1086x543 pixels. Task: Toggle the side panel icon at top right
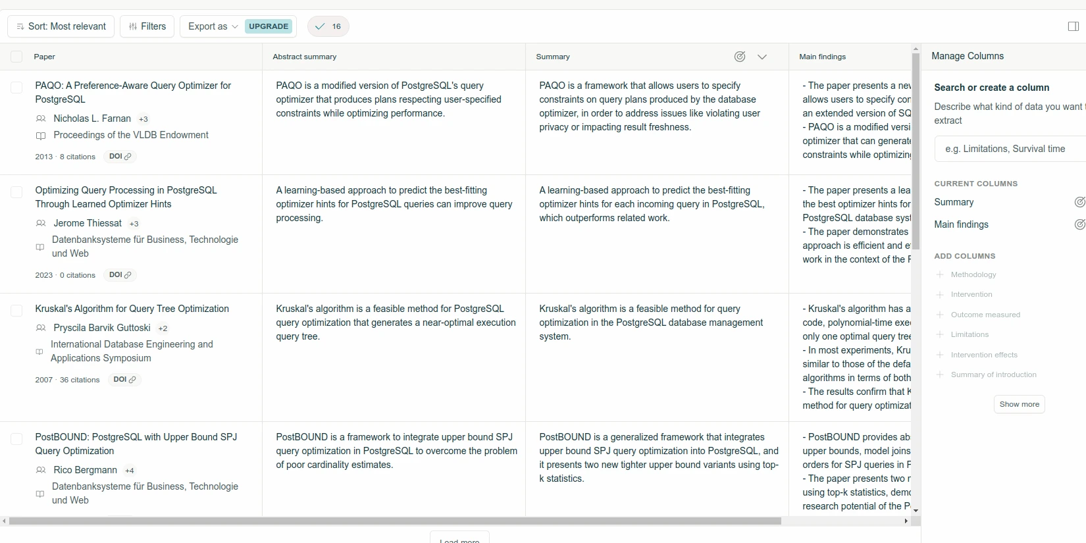[x=1073, y=26]
